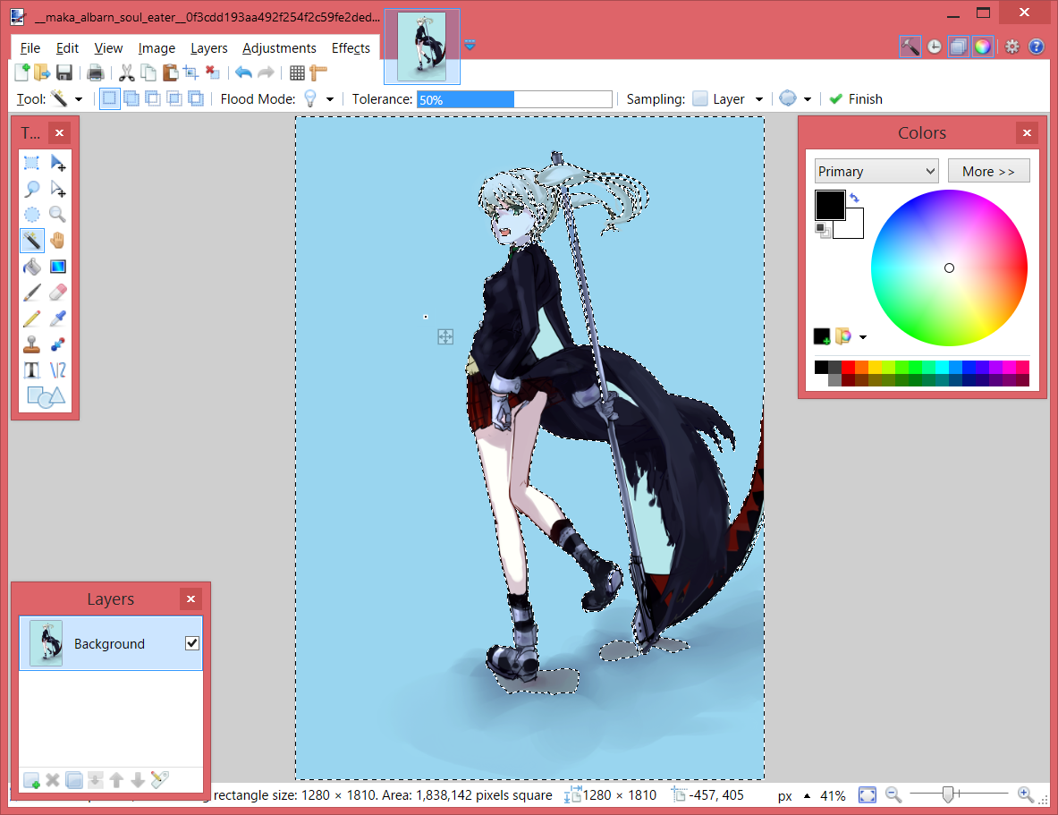Click the More >> button in Colors
Image resolution: width=1058 pixels, height=815 pixels.
click(988, 172)
